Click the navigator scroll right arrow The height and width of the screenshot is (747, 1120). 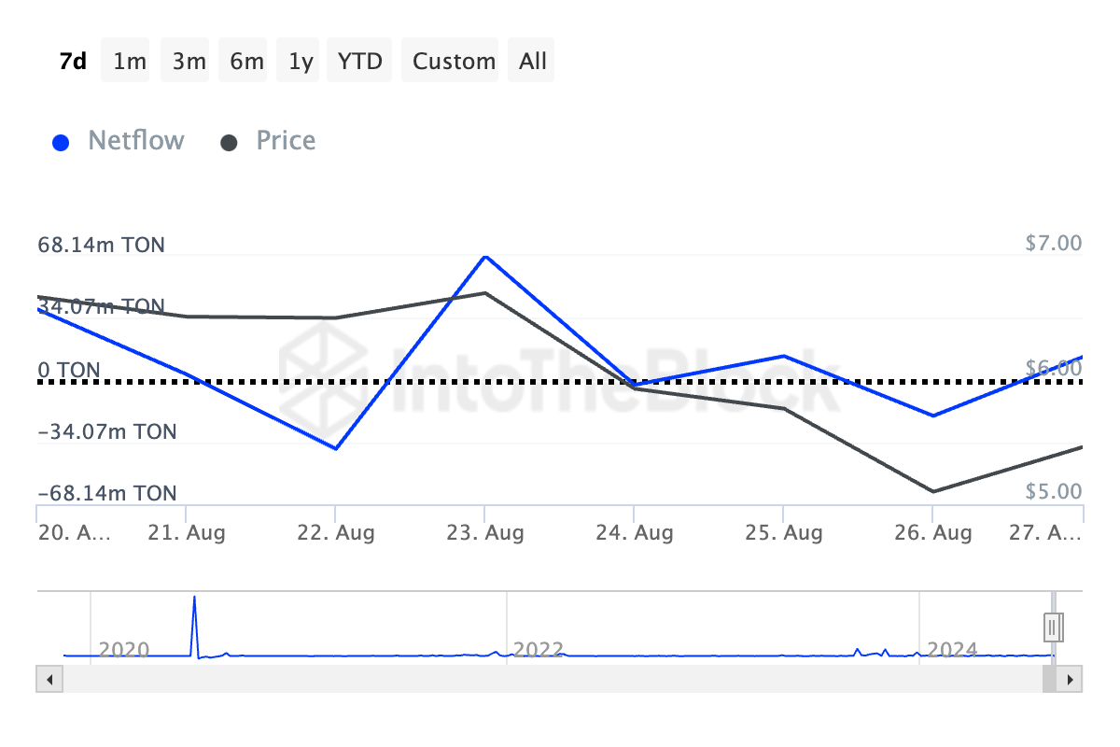click(1071, 679)
